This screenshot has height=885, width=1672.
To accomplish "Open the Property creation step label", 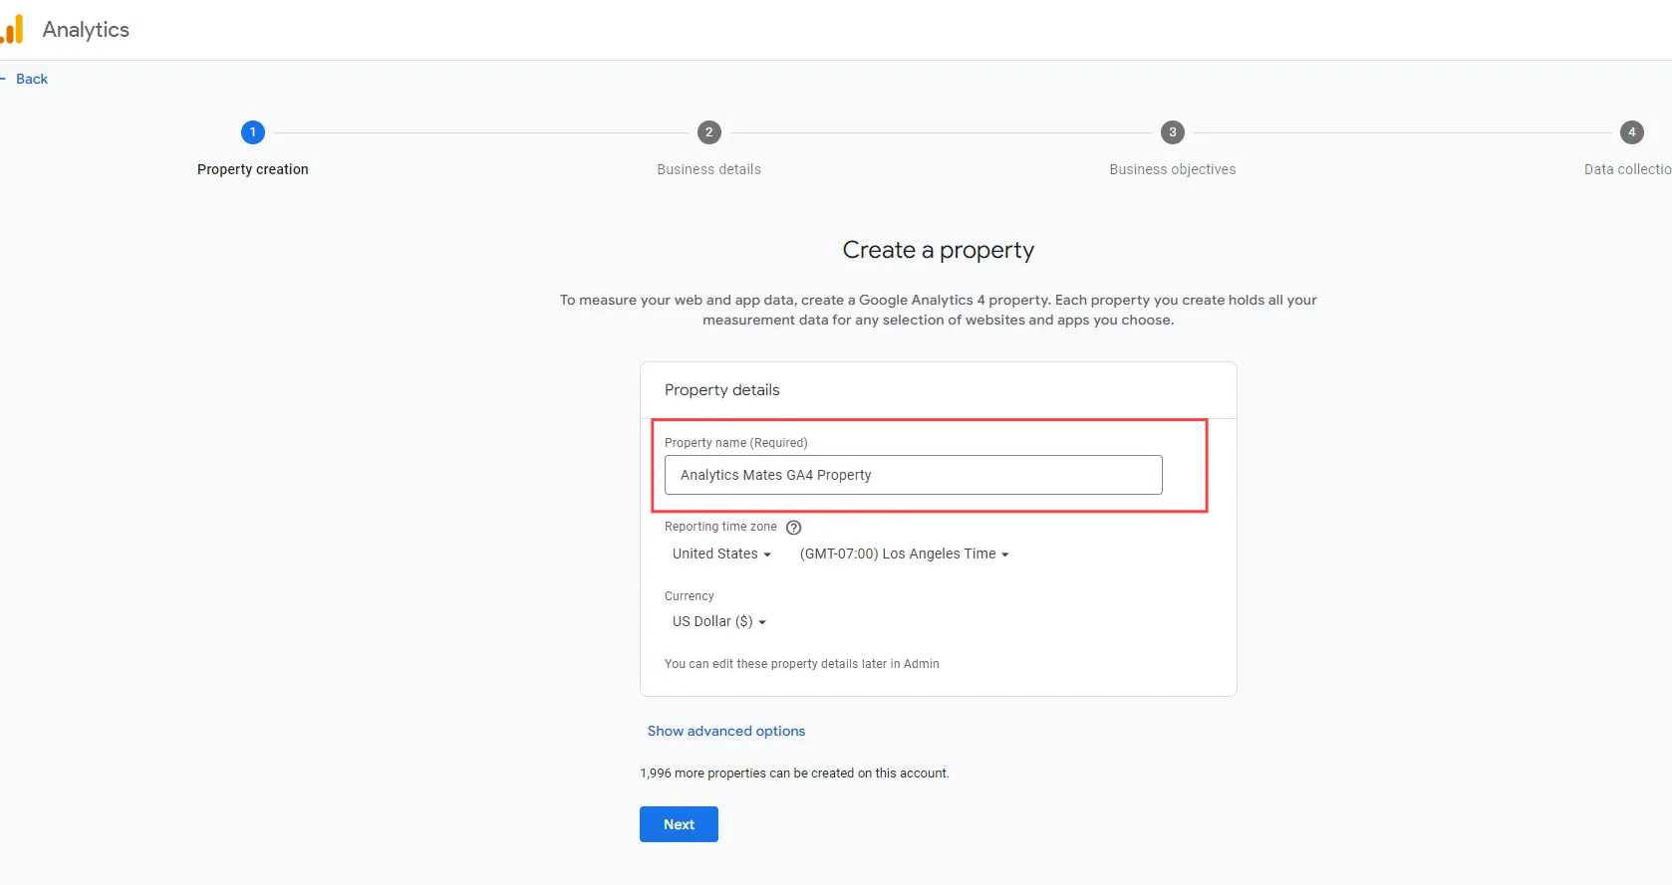I will pyautogui.click(x=253, y=169).
